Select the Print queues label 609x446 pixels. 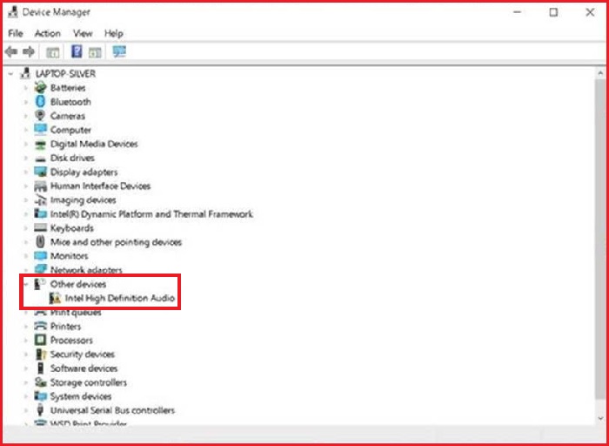76,312
